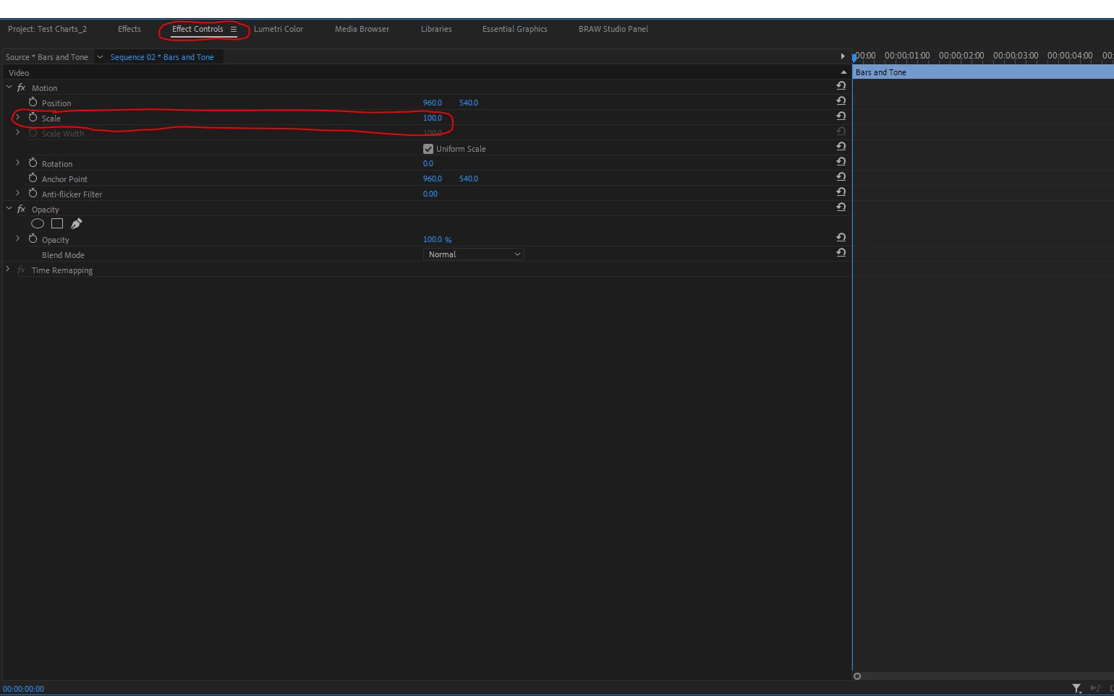Open the Lumetri Color tab

[x=278, y=29]
